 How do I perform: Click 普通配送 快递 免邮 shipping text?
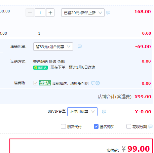point(49,62)
